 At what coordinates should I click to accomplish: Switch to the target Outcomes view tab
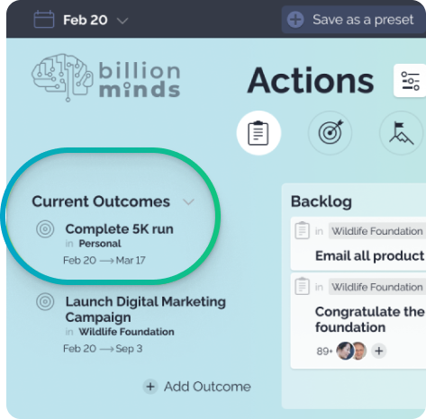click(x=330, y=133)
